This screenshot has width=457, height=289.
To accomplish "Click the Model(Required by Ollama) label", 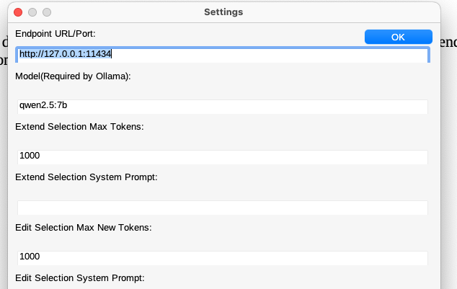I will click(x=73, y=76).
